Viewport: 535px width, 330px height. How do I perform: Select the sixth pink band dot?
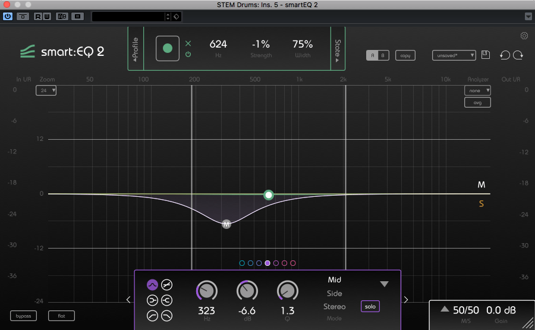284,263
